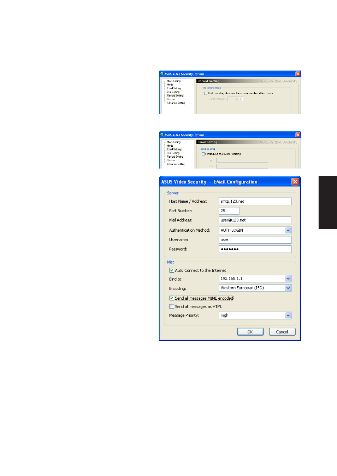
Task: Click the Username input field
Action: coord(255,240)
